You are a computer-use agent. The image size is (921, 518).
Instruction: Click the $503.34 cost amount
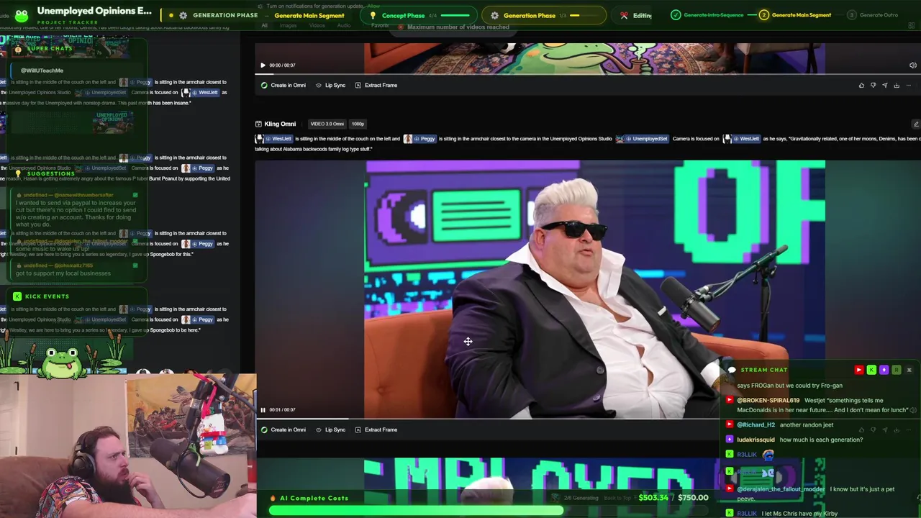pos(653,497)
